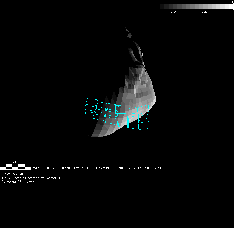The image size is (234, 228).
Task: Click the 0 minimum marker of the colorbar
Action: pyautogui.click(x=156, y=2)
